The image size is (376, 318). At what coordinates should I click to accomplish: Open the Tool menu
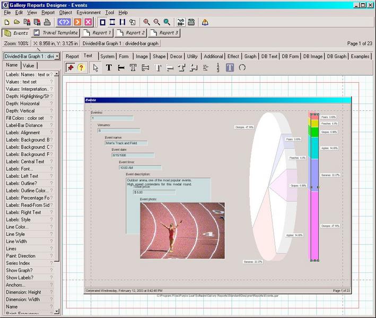[110, 13]
